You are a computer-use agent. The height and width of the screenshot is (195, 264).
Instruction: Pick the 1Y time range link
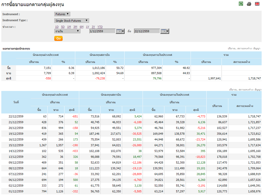pyautogui.click(x=88, y=27)
